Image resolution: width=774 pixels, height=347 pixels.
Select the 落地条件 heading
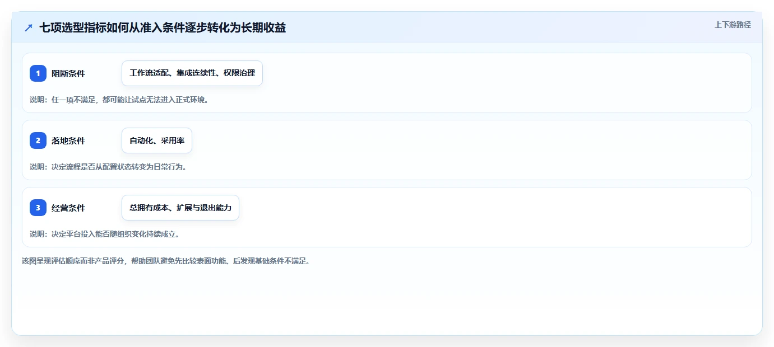tap(68, 140)
